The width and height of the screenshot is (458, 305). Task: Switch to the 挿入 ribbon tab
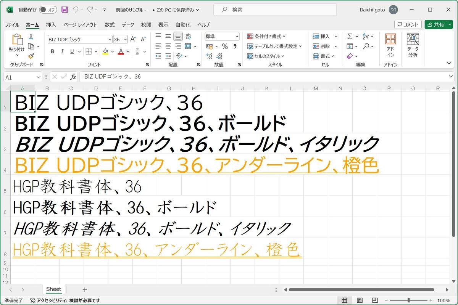point(51,25)
